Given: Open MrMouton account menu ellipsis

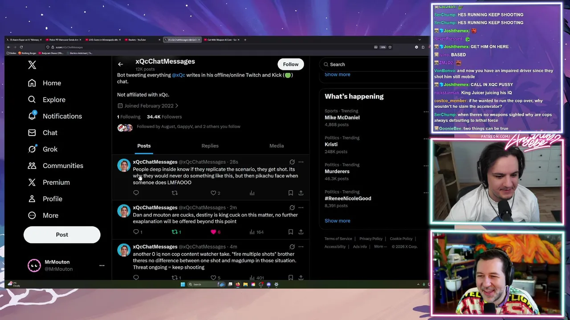Looking at the screenshot, I should click(x=102, y=265).
